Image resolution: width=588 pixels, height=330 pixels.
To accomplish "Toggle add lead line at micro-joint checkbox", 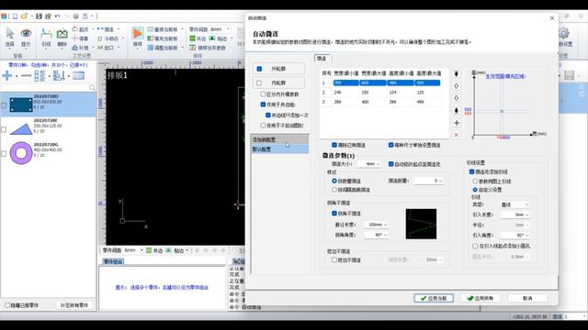I will (x=471, y=171).
